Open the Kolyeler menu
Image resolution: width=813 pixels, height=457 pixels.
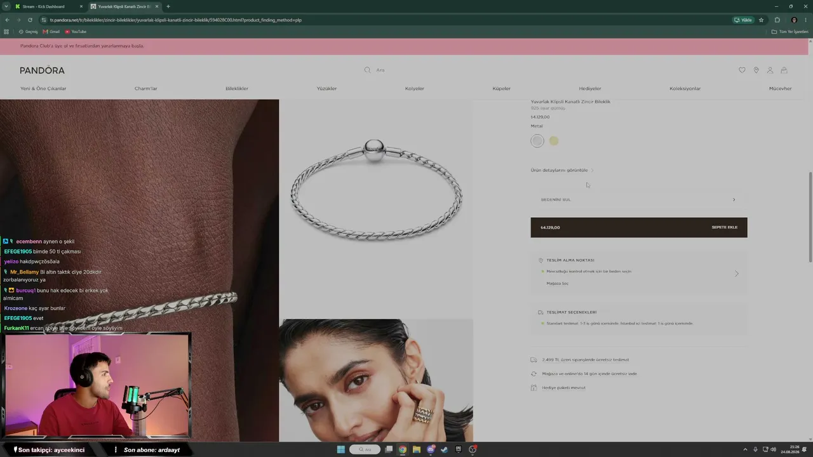tap(415, 89)
